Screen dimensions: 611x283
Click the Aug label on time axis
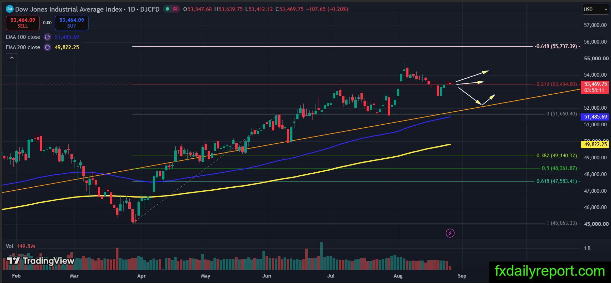398,276
